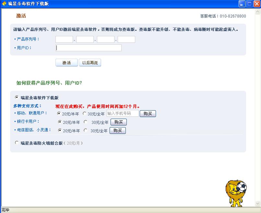Click the lion mascot with soccer ball
The image size is (261, 213).
[x=236, y=193]
